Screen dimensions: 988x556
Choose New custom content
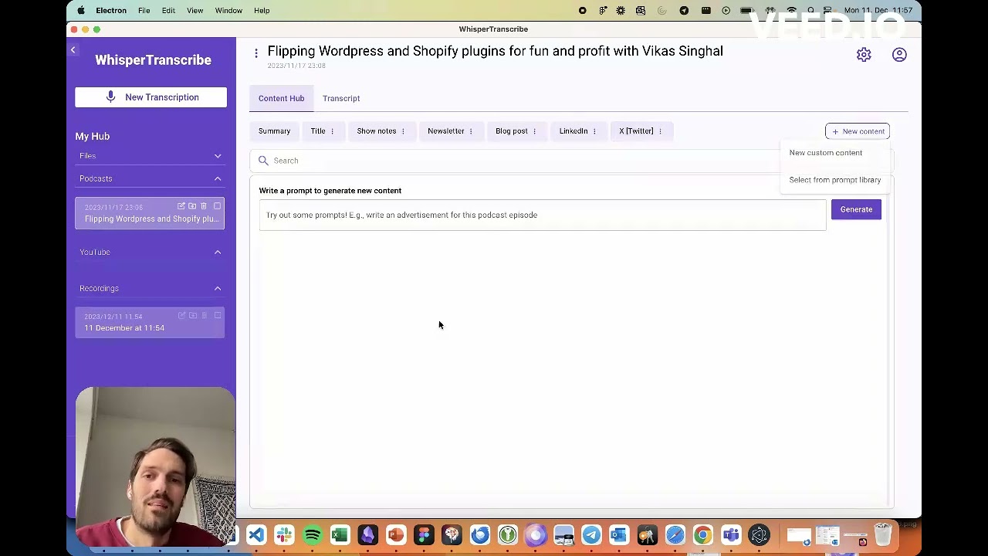[825, 152]
